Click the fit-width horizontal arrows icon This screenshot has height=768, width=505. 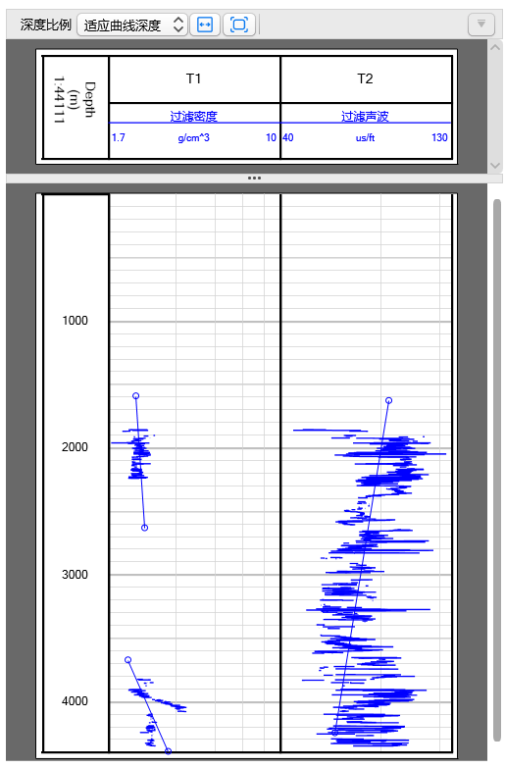coord(205,24)
